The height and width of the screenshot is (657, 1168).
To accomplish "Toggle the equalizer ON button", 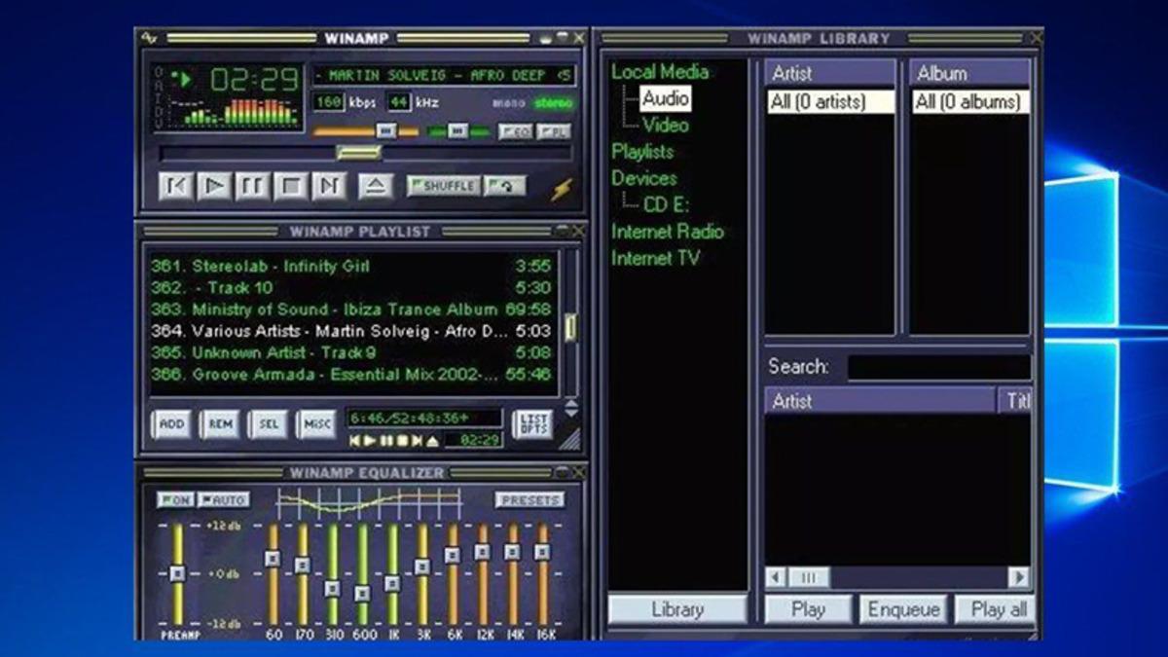I will [175, 500].
